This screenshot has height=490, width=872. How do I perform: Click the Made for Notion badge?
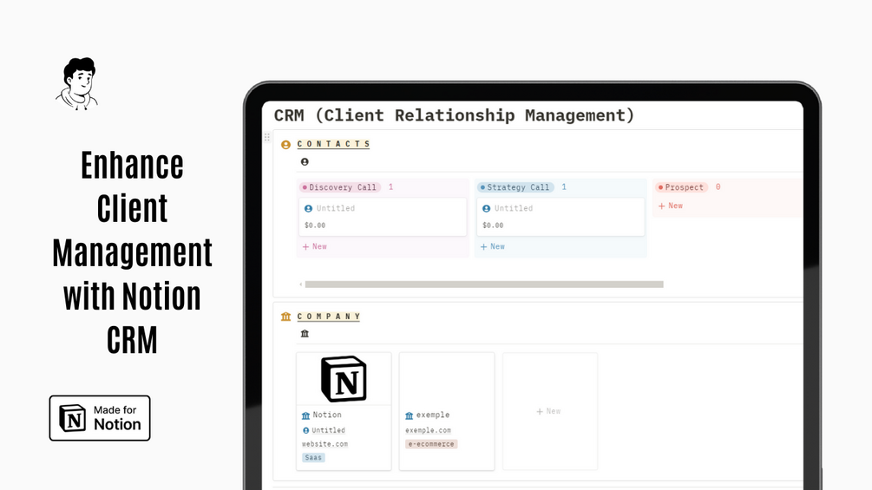pos(100,418)
